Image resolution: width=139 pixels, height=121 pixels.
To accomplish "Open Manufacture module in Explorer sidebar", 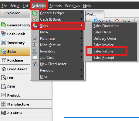I will pos(26,104).
